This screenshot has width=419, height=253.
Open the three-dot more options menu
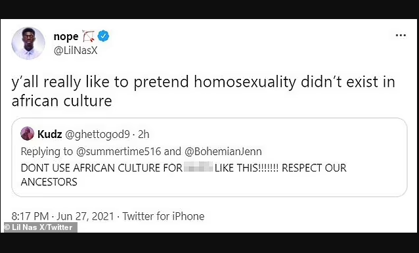click(x=401, y=35)
